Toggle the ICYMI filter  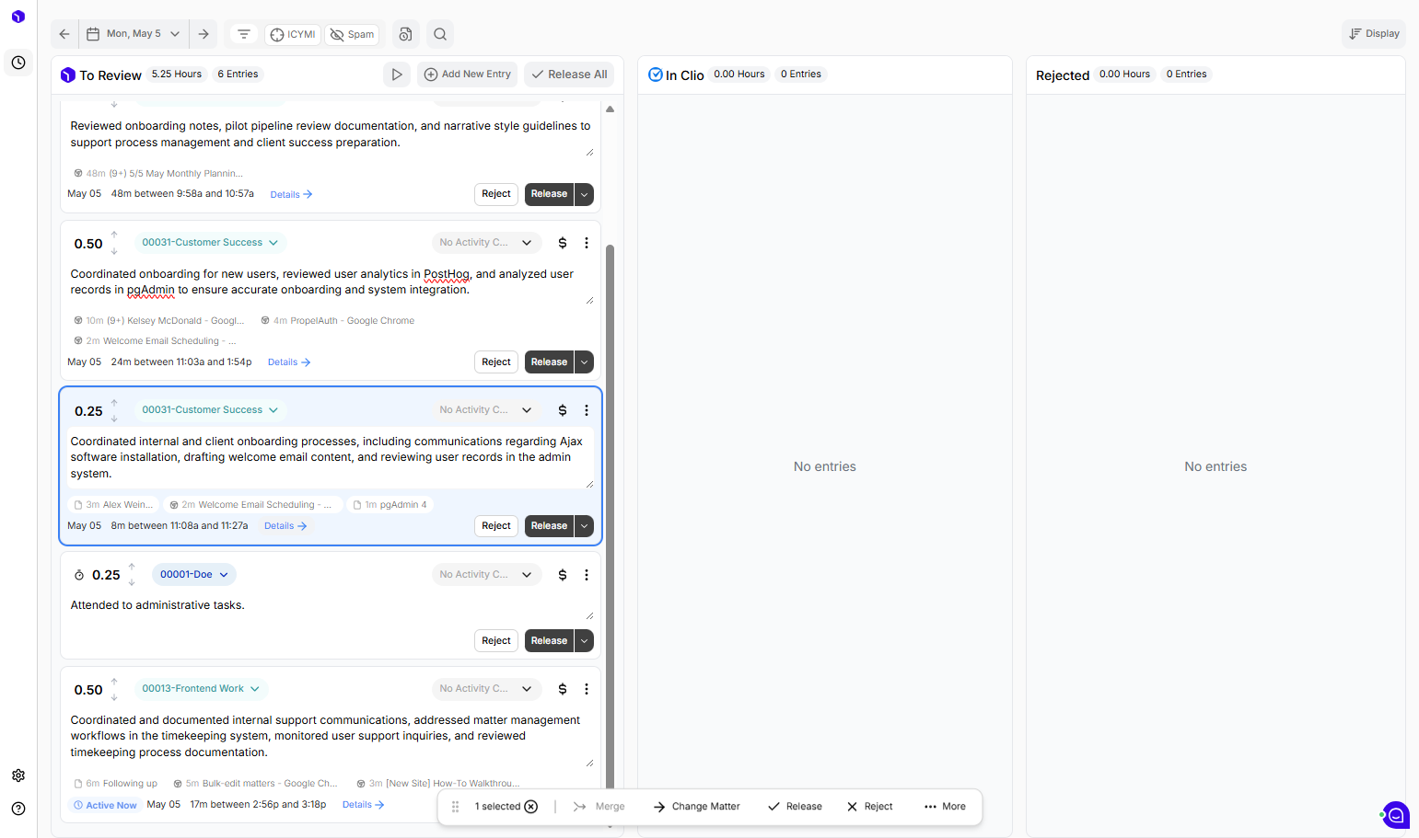pos(293,34)
